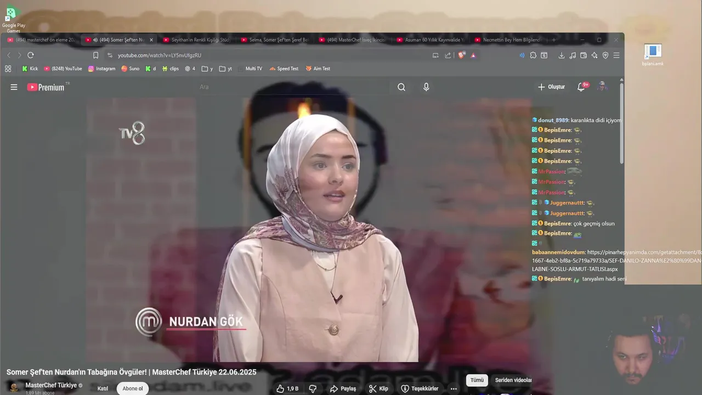Open the MasterChef Türkiye channel avatar
Viewport: 702px width, 395px height.
click(14, 387)
